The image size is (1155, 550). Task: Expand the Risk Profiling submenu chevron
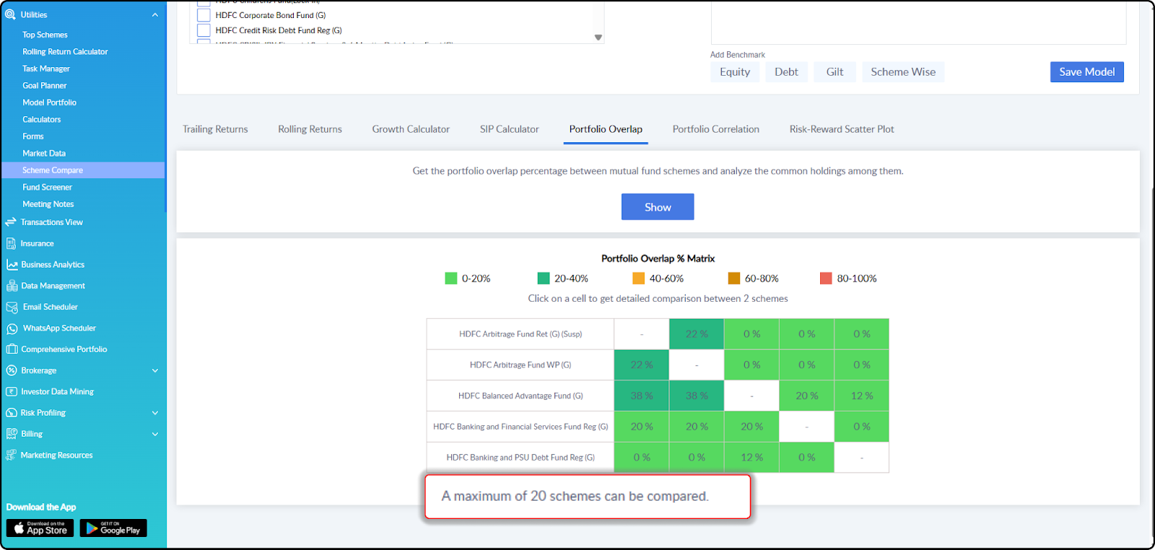click(155, 413)
